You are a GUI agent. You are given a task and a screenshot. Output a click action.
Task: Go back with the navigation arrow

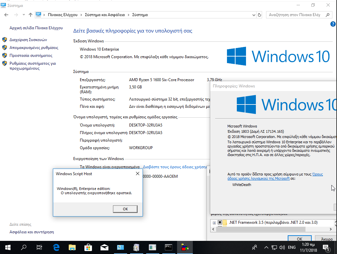(x=6, y=15)
